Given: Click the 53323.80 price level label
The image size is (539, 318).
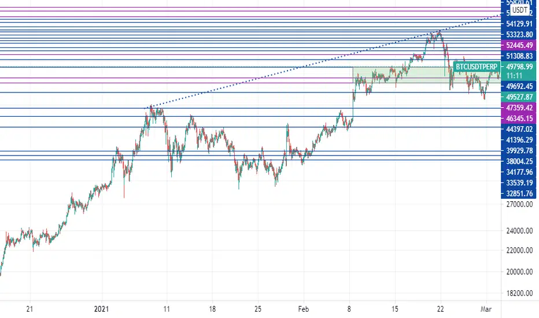Looking at the screenshot, I should pyautogui.click(x=519, y=35).
